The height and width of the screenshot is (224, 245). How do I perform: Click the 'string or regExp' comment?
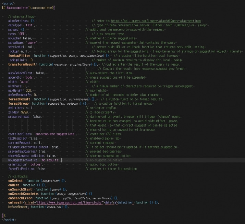tap(101, 108)
